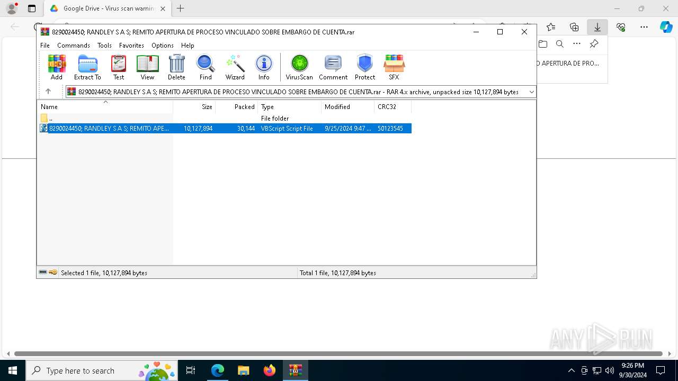Click the browser horizontal scrollbar
678x381 pixels.
[338, 353]
